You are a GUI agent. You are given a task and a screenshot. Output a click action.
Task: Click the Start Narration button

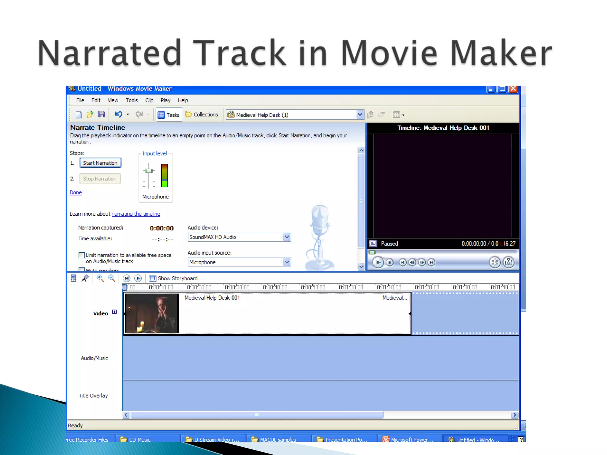(x=100, y=163)
